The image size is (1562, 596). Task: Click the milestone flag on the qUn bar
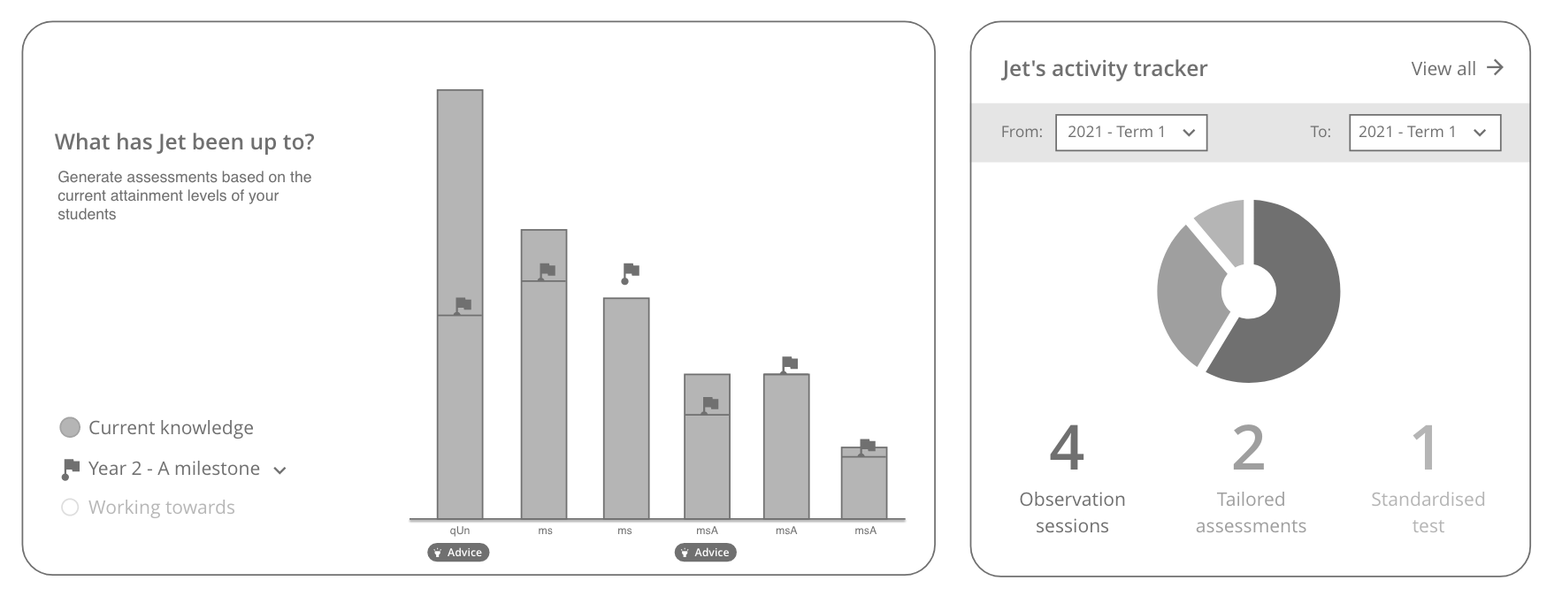click(462, 305)
